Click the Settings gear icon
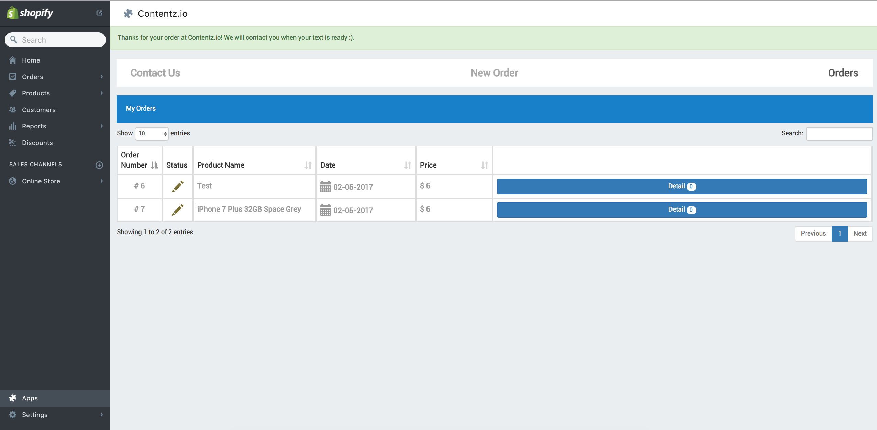The width and height of the screenshot is (877, 430). [13, 415]
